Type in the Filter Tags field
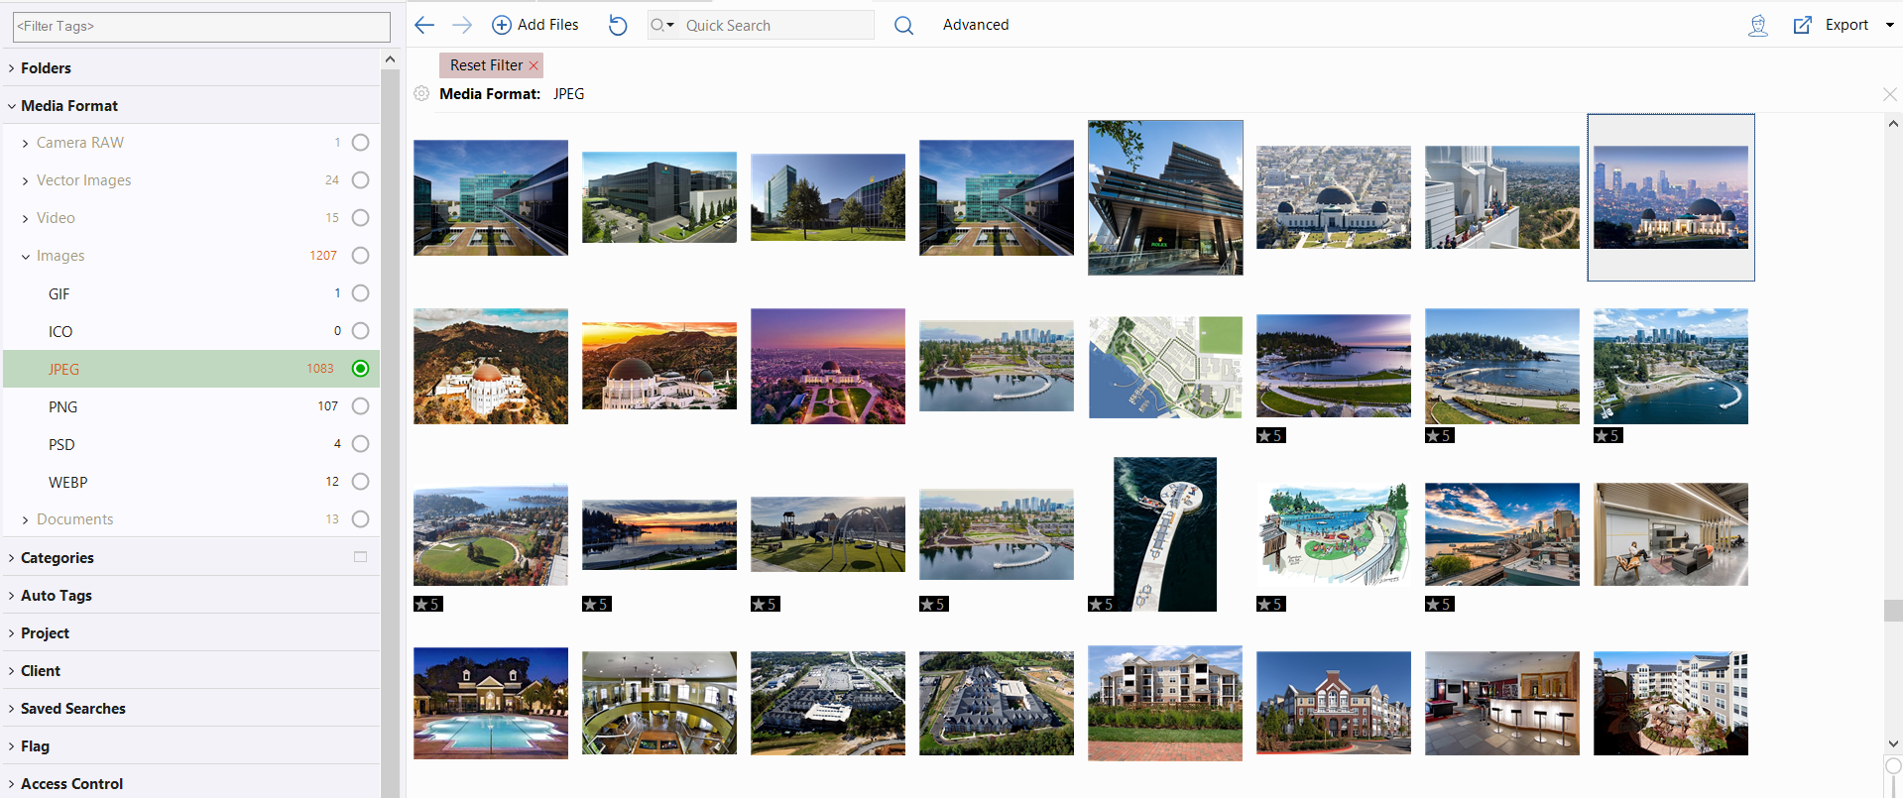 (201, 27)
